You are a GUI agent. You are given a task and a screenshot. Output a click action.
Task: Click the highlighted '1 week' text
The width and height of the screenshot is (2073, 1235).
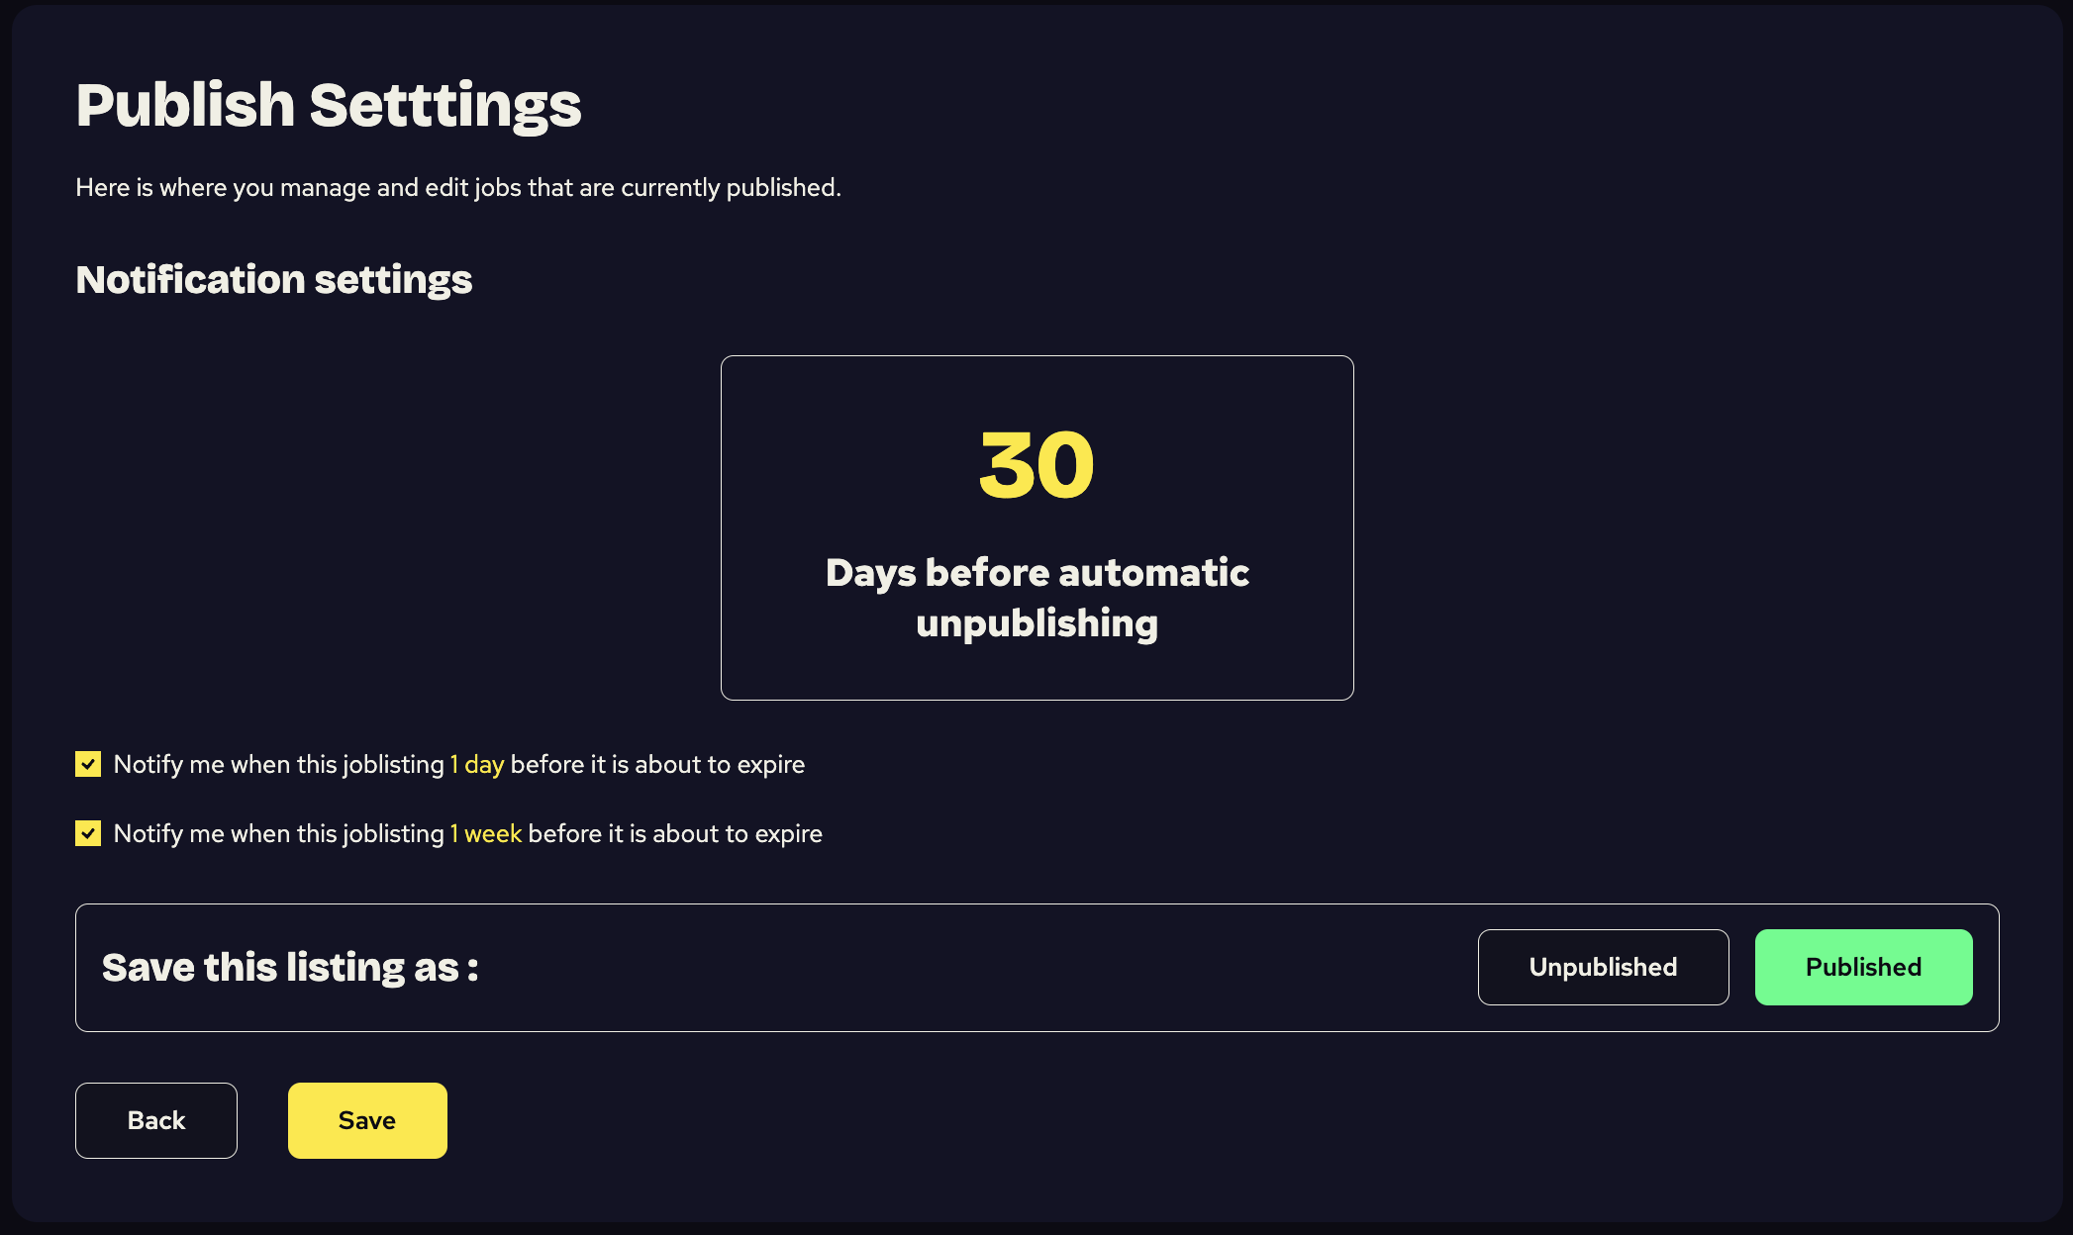click(486, 834)
